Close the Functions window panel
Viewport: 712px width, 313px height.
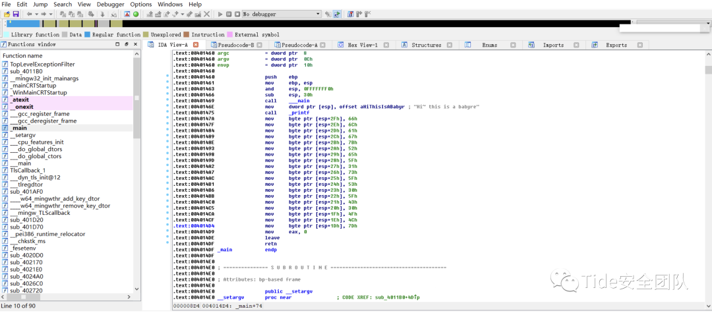tap(134, 44)
